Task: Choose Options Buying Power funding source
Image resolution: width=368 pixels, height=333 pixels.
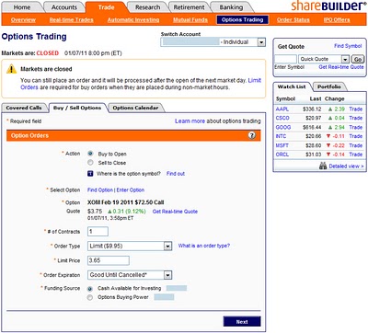Action: point(90,297)
